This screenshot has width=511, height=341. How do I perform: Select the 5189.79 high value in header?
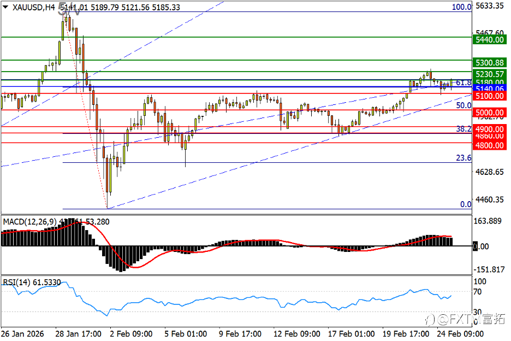[105, 7]
